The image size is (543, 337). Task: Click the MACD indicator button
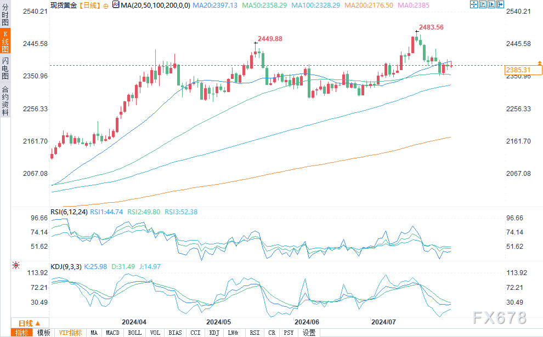tap(112, 333)
